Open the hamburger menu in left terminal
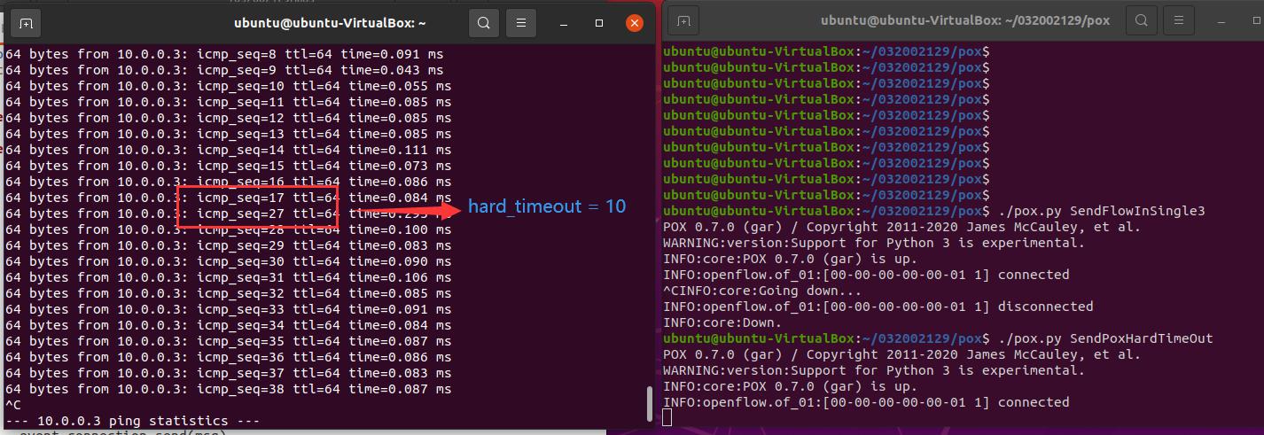 [523, 23]
